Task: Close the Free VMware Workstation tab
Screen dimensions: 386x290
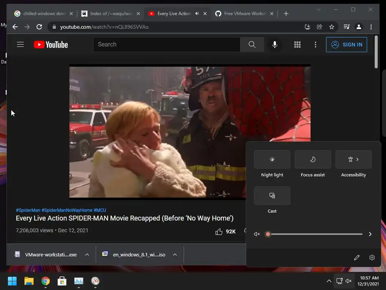Action: click(272, 14)
